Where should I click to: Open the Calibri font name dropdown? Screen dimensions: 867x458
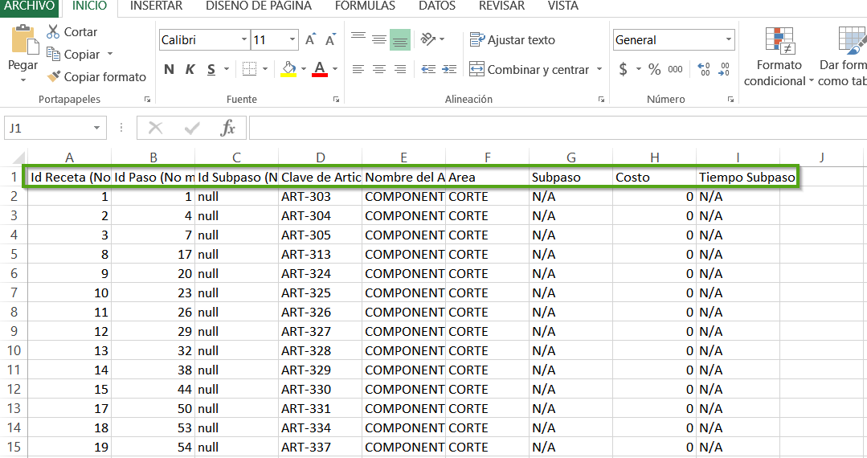[244, 40]
